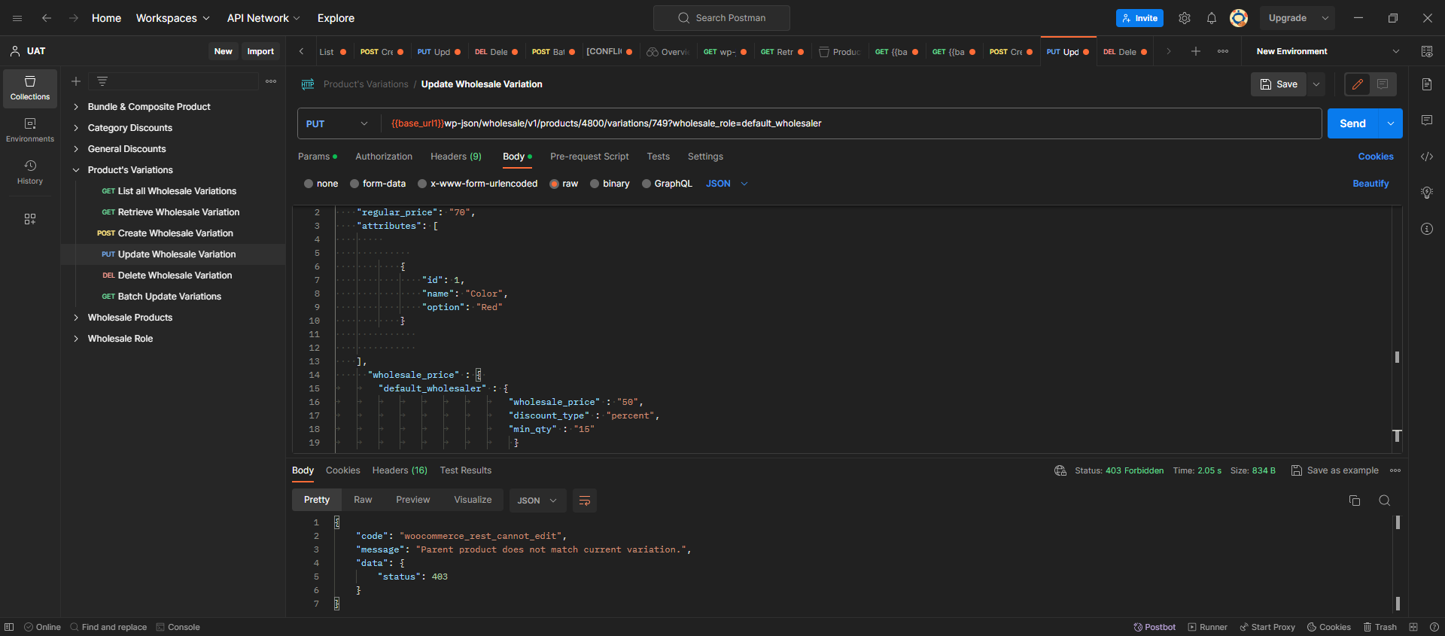The image size is (1445, 636).
Task: Create new collection with plus icon
Action: (x=76, y=81)
